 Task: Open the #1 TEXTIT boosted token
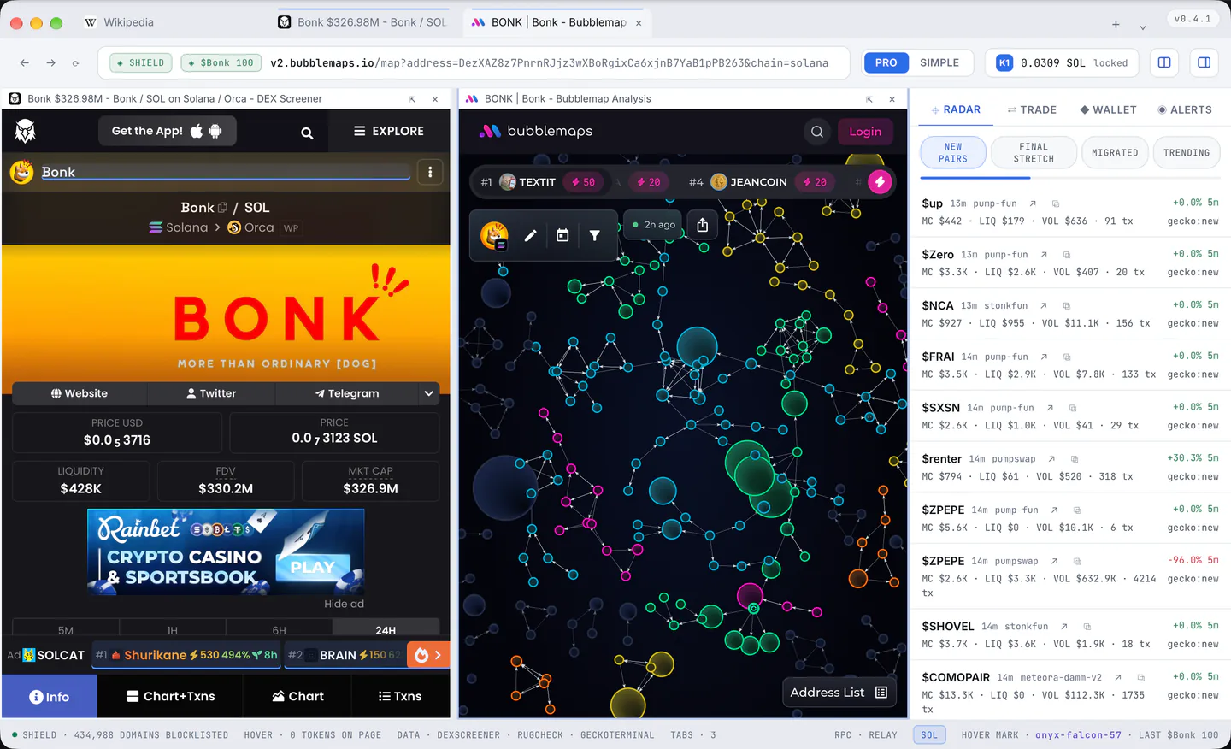tap(539, 182)
